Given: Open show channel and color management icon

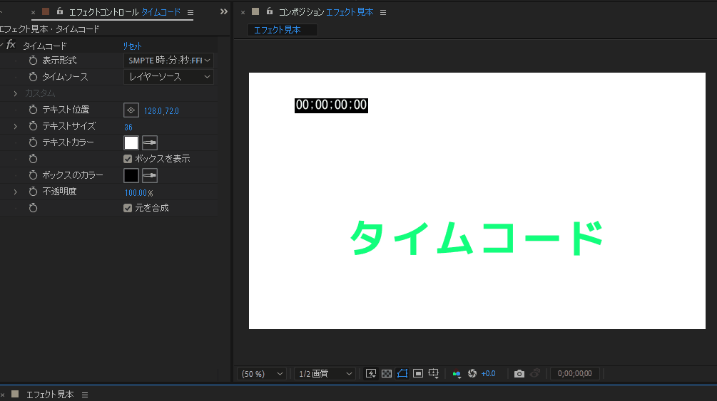Looking at the screenshot, I should point(457,374).
